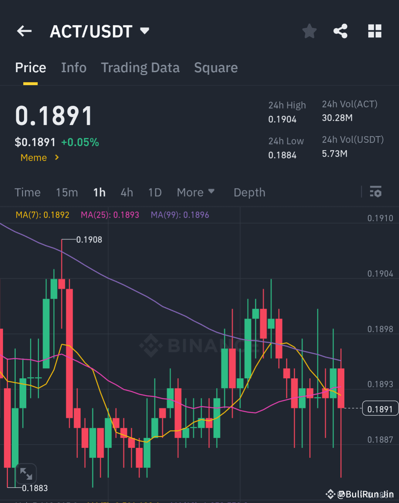Open the share icon
Viewport: 399px width, 503px height.
click(340, 31)
